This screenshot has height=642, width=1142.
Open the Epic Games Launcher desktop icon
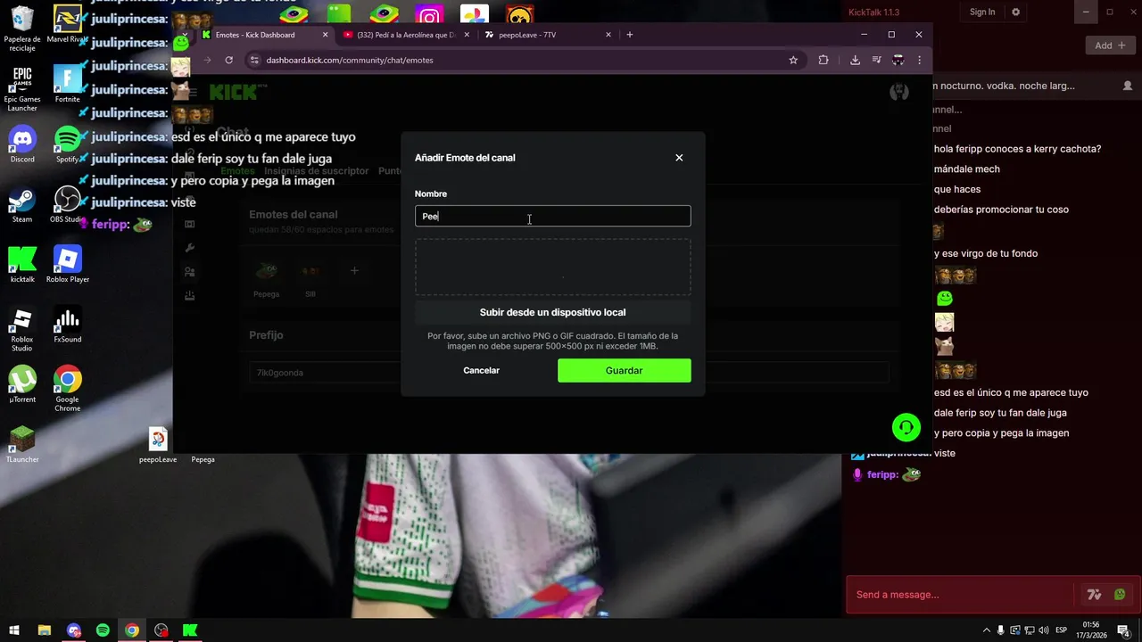coord(22,88)
